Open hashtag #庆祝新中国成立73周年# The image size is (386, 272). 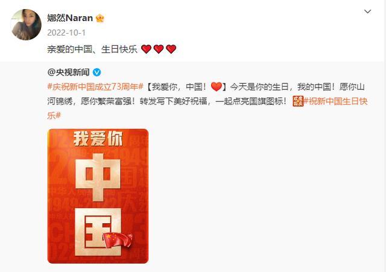[x=95, y=87]
